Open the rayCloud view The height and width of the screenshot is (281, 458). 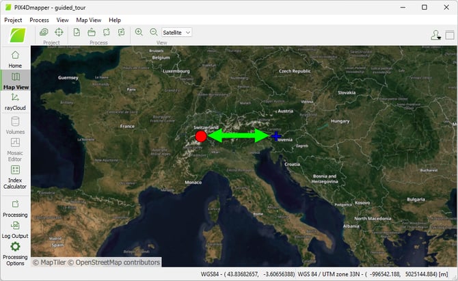pos(15,102)
